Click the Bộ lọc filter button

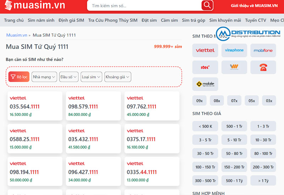point(19,77)
